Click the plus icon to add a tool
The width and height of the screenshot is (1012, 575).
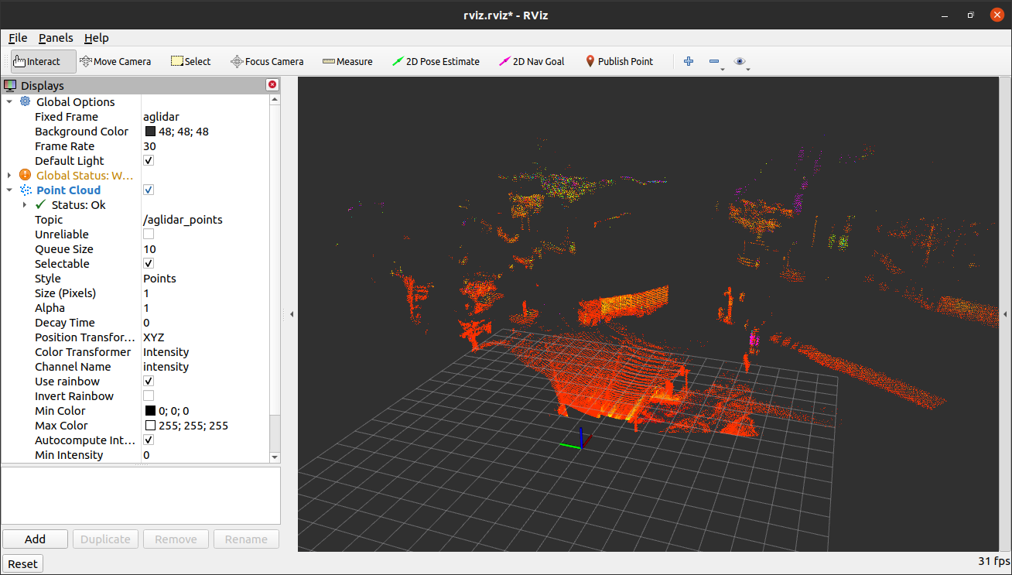coord(688,60)
